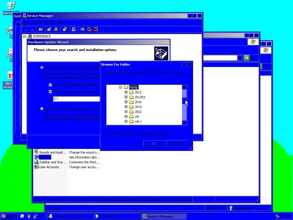This screenshot has width=293, height=220.
Task: Click the D:\ location path input field
Action: click(x=77, y=99)
